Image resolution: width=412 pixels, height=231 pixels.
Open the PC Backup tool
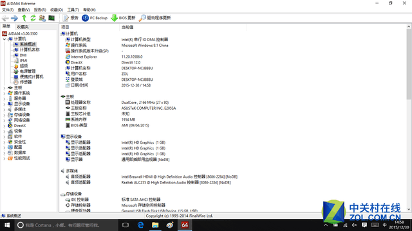click(95, 18)
